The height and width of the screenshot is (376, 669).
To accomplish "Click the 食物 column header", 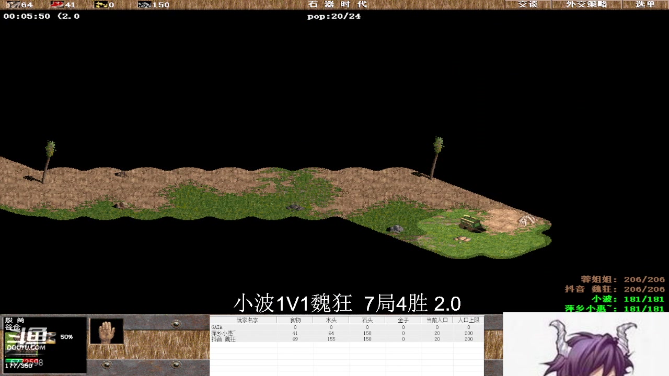I will coord(295,320).
